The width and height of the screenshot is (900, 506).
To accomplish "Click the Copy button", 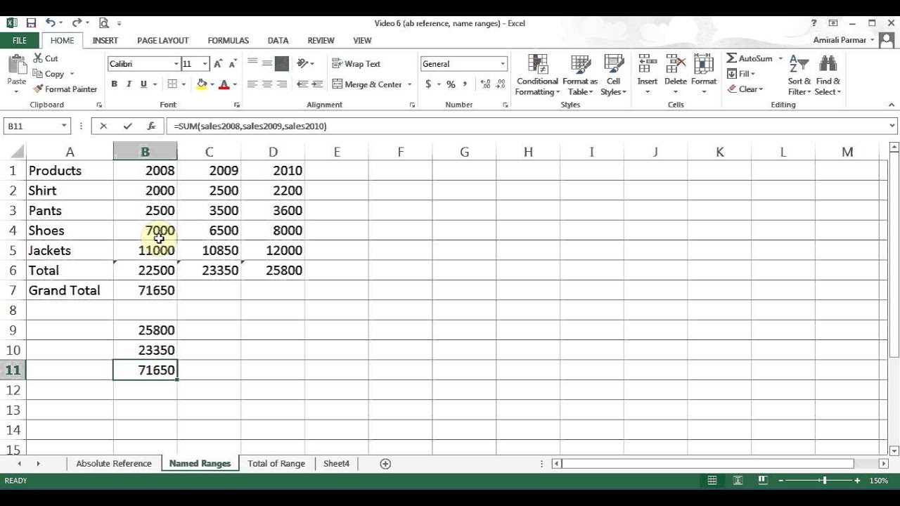I will [x=49, y=74].
